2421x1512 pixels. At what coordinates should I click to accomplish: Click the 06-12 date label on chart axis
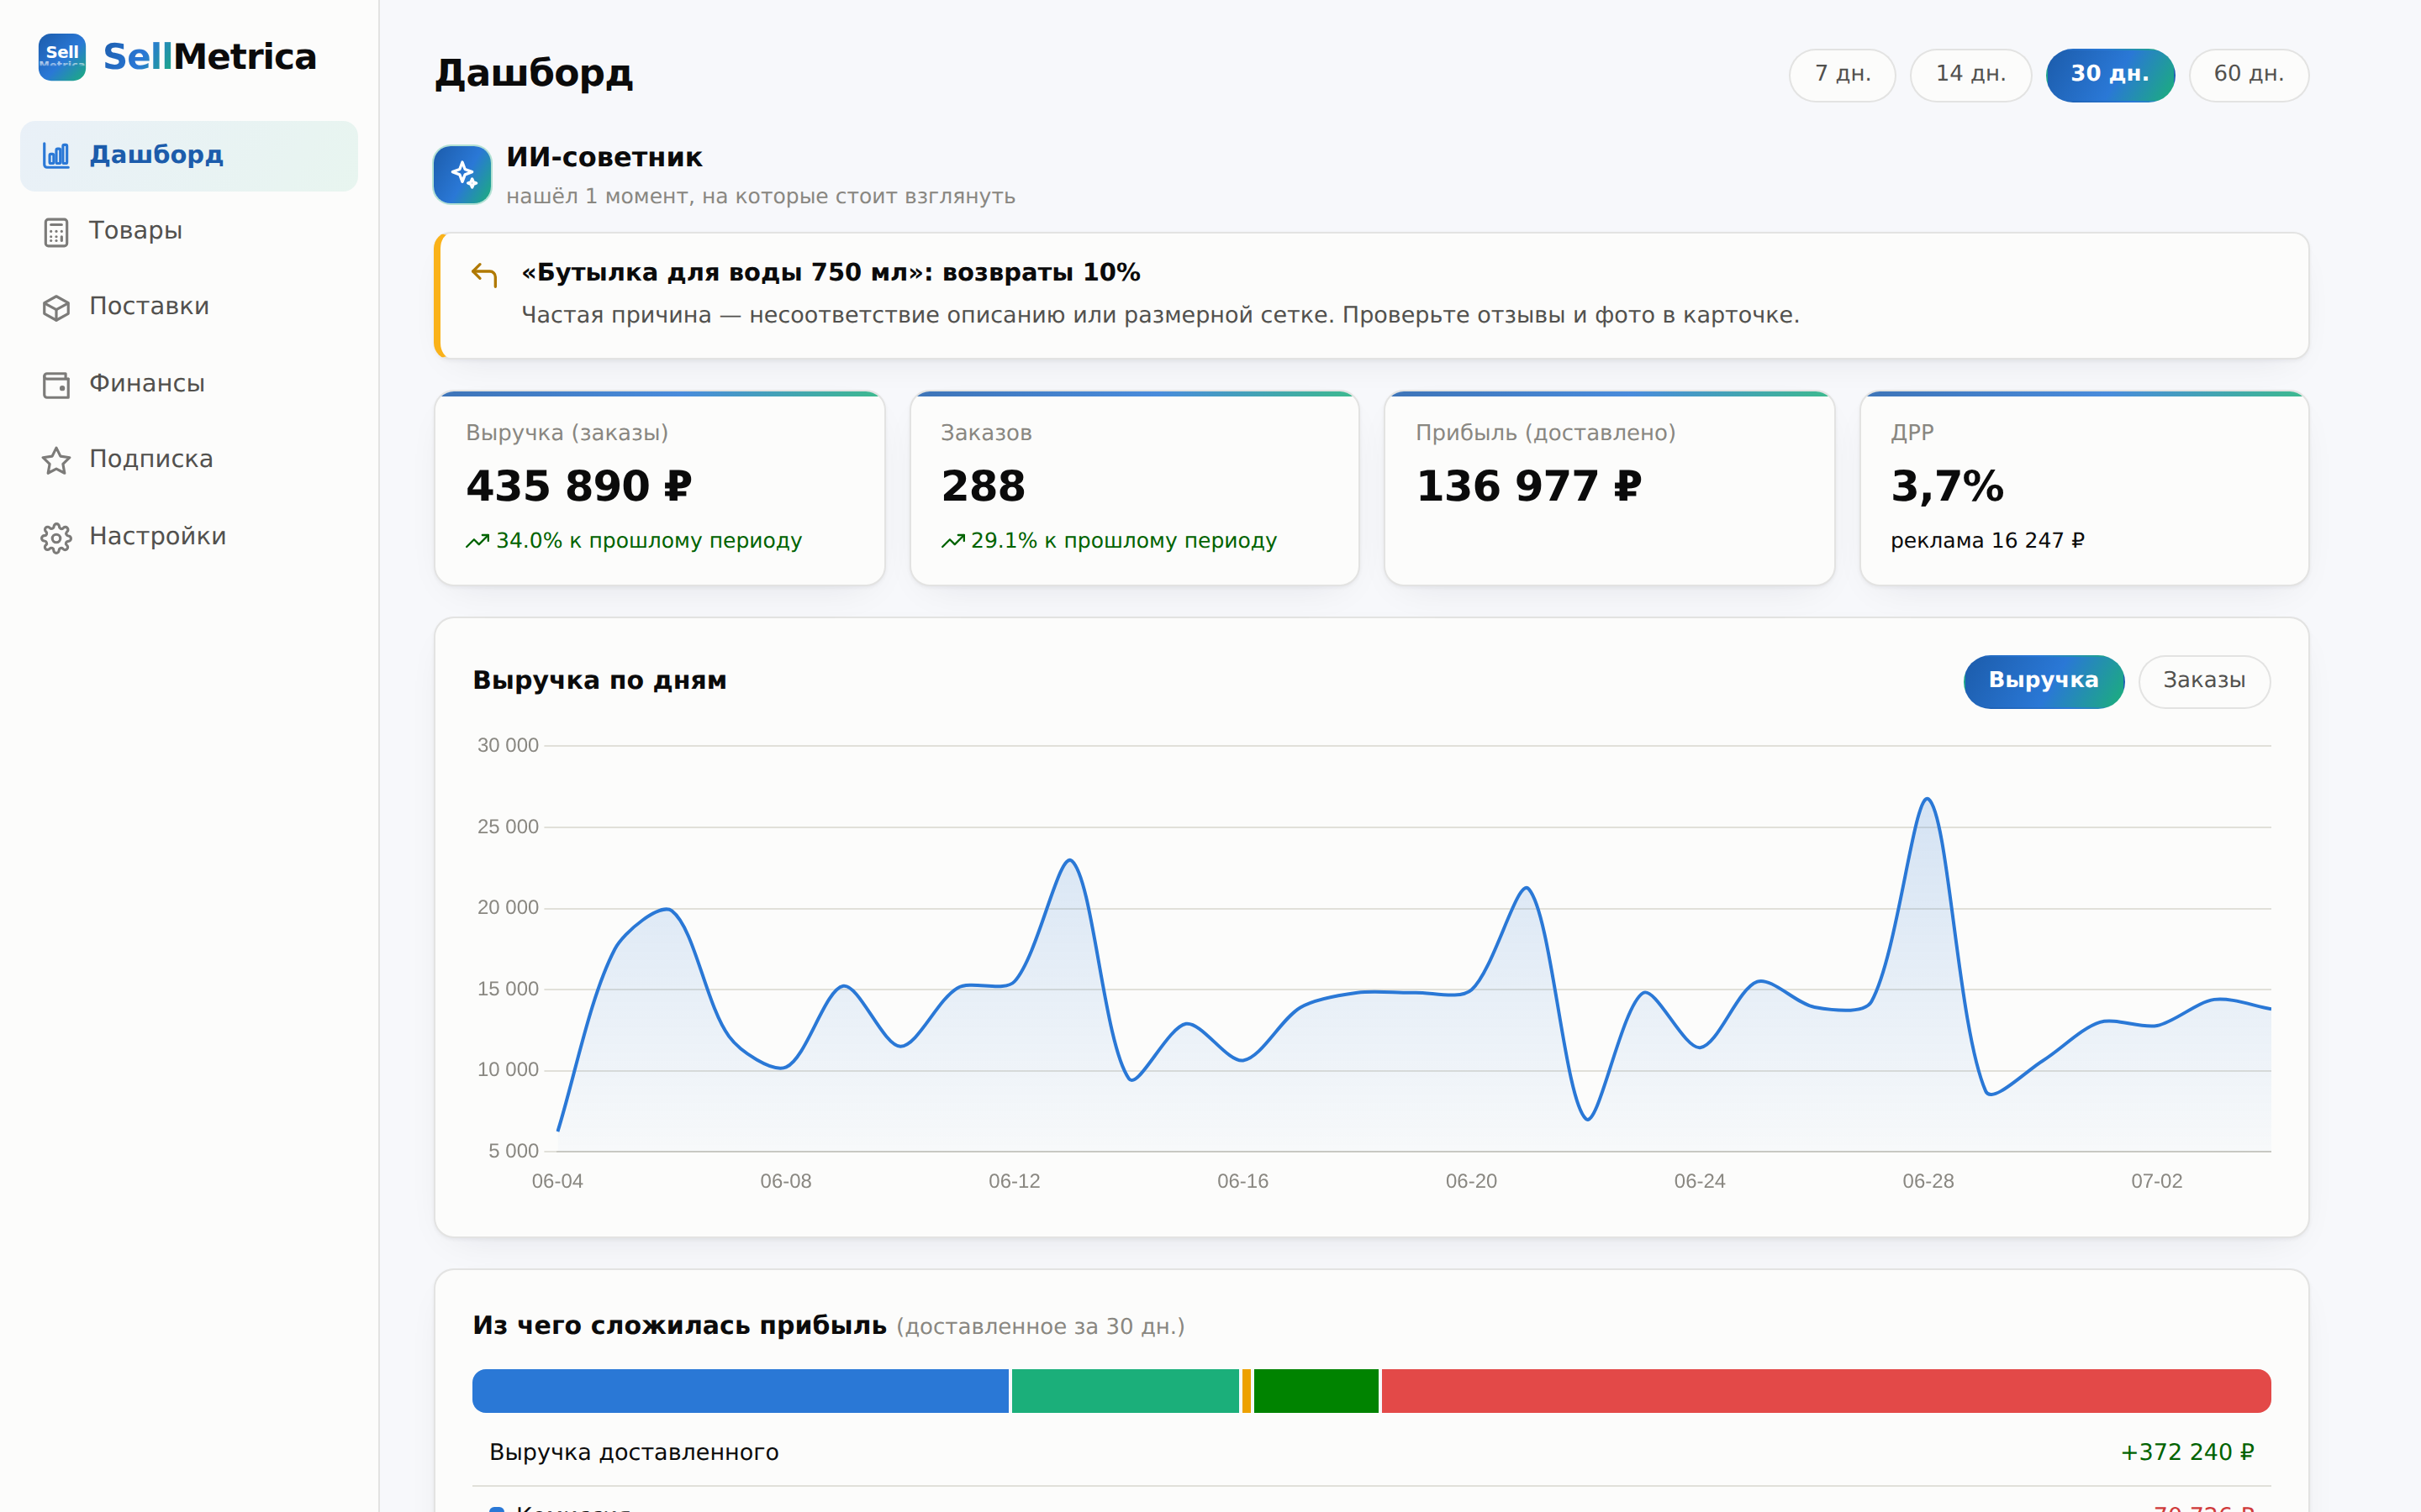pyautogui.click(x=1015, y=1182)
